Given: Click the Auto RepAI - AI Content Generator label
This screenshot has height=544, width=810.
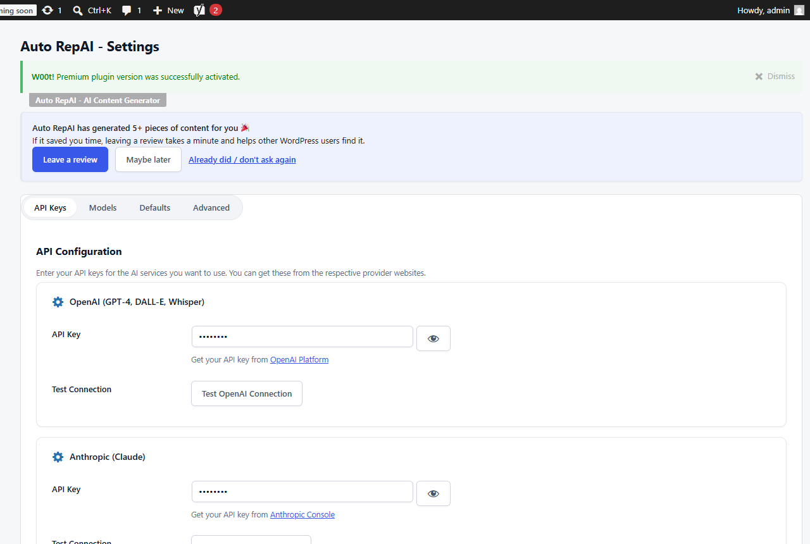Looking at the screenshot, I should [97, 100].
